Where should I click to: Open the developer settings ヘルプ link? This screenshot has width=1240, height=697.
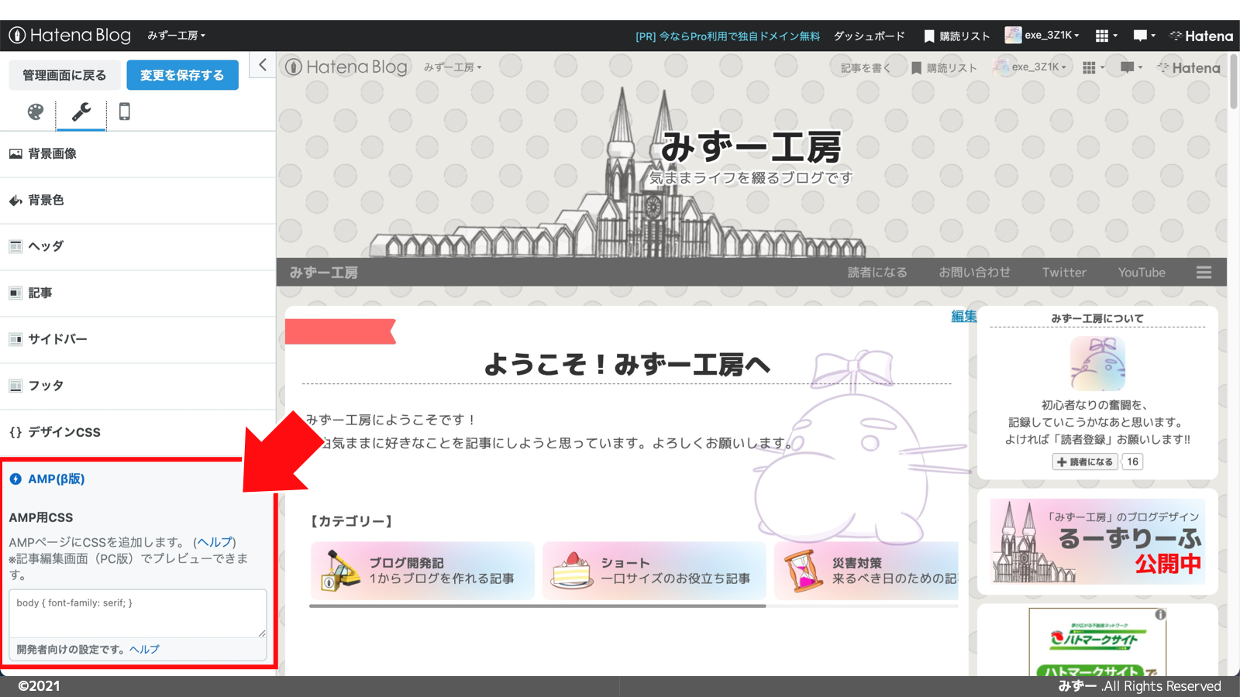point(144,649)
